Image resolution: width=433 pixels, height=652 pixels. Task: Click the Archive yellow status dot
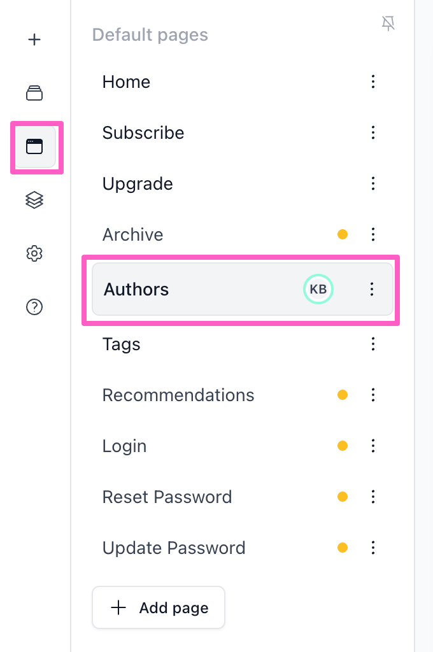coord(343,235)
